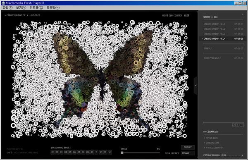Select background image 09
Image resolution: width=248 pixels, height=160 pixels.
click(88, 152)
